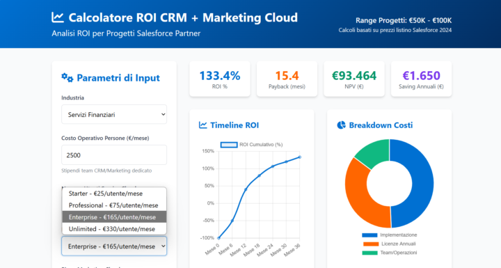Viewport: 501px width, 268px height.
Task: Open the Industria Servizi Finanziari dropdown
Action: click(x=114, y=114)
